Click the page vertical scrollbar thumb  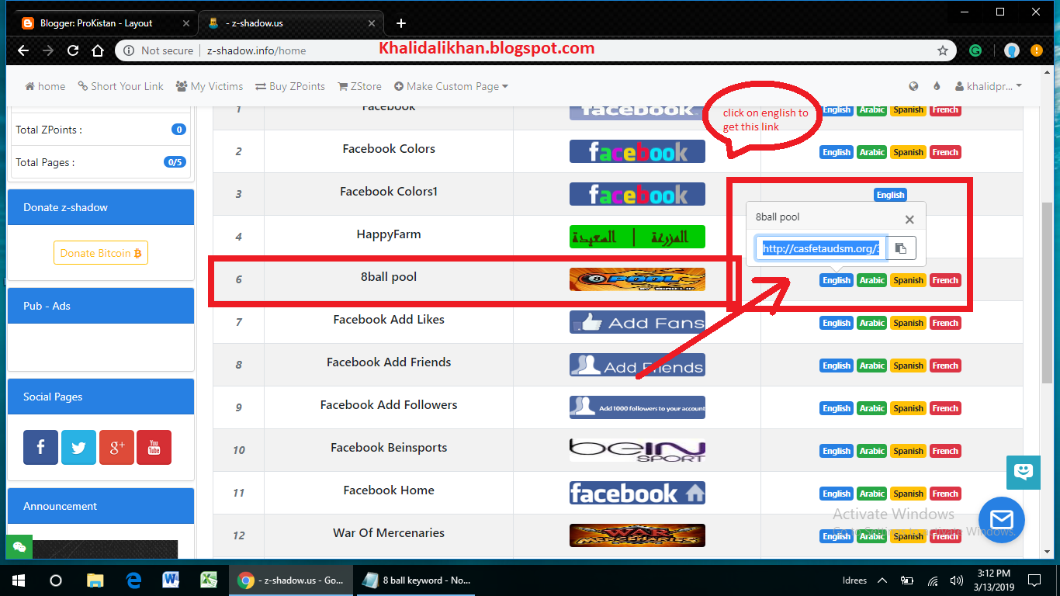click(x=1047, y=291)
